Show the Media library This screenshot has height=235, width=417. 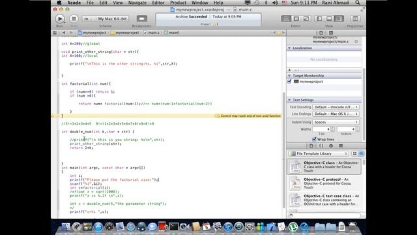point(341,146)
